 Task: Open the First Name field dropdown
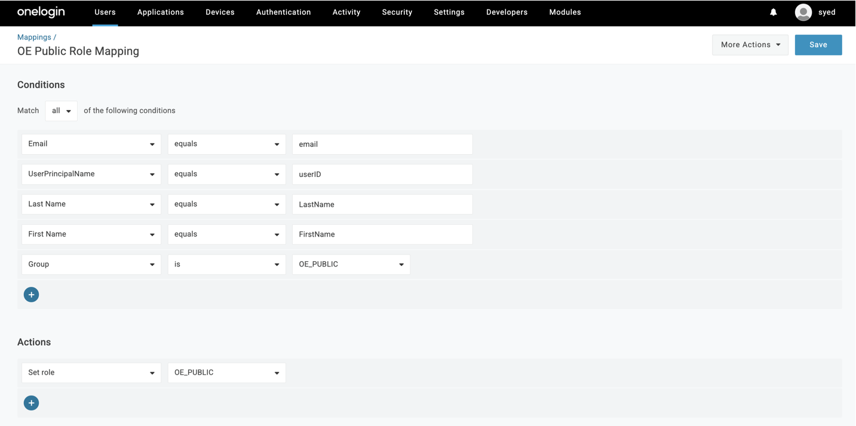coord(91,234)
